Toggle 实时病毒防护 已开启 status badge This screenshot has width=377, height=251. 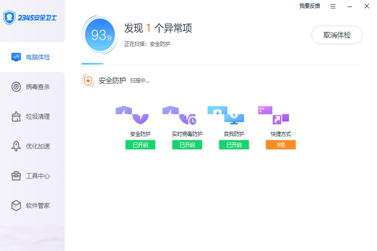pos(187,145)
